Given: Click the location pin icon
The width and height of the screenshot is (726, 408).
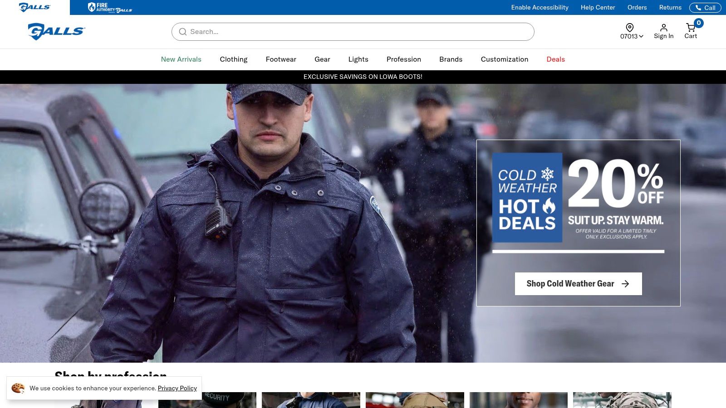Looking at the screenshot, I should [x=629, y=28].
